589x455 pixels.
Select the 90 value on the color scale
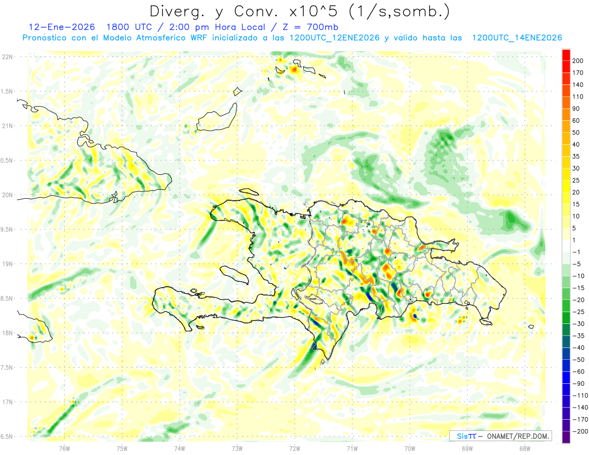click(577, 108)
